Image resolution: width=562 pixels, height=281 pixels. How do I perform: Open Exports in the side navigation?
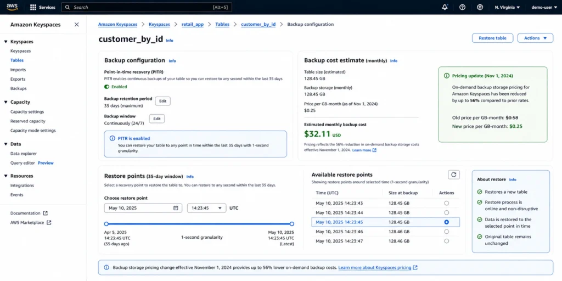(x=18, y=79)
